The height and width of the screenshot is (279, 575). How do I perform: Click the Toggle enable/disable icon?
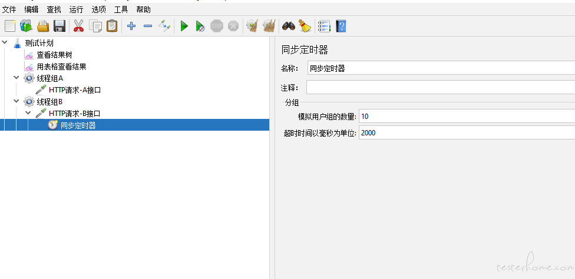pos(164,26)
